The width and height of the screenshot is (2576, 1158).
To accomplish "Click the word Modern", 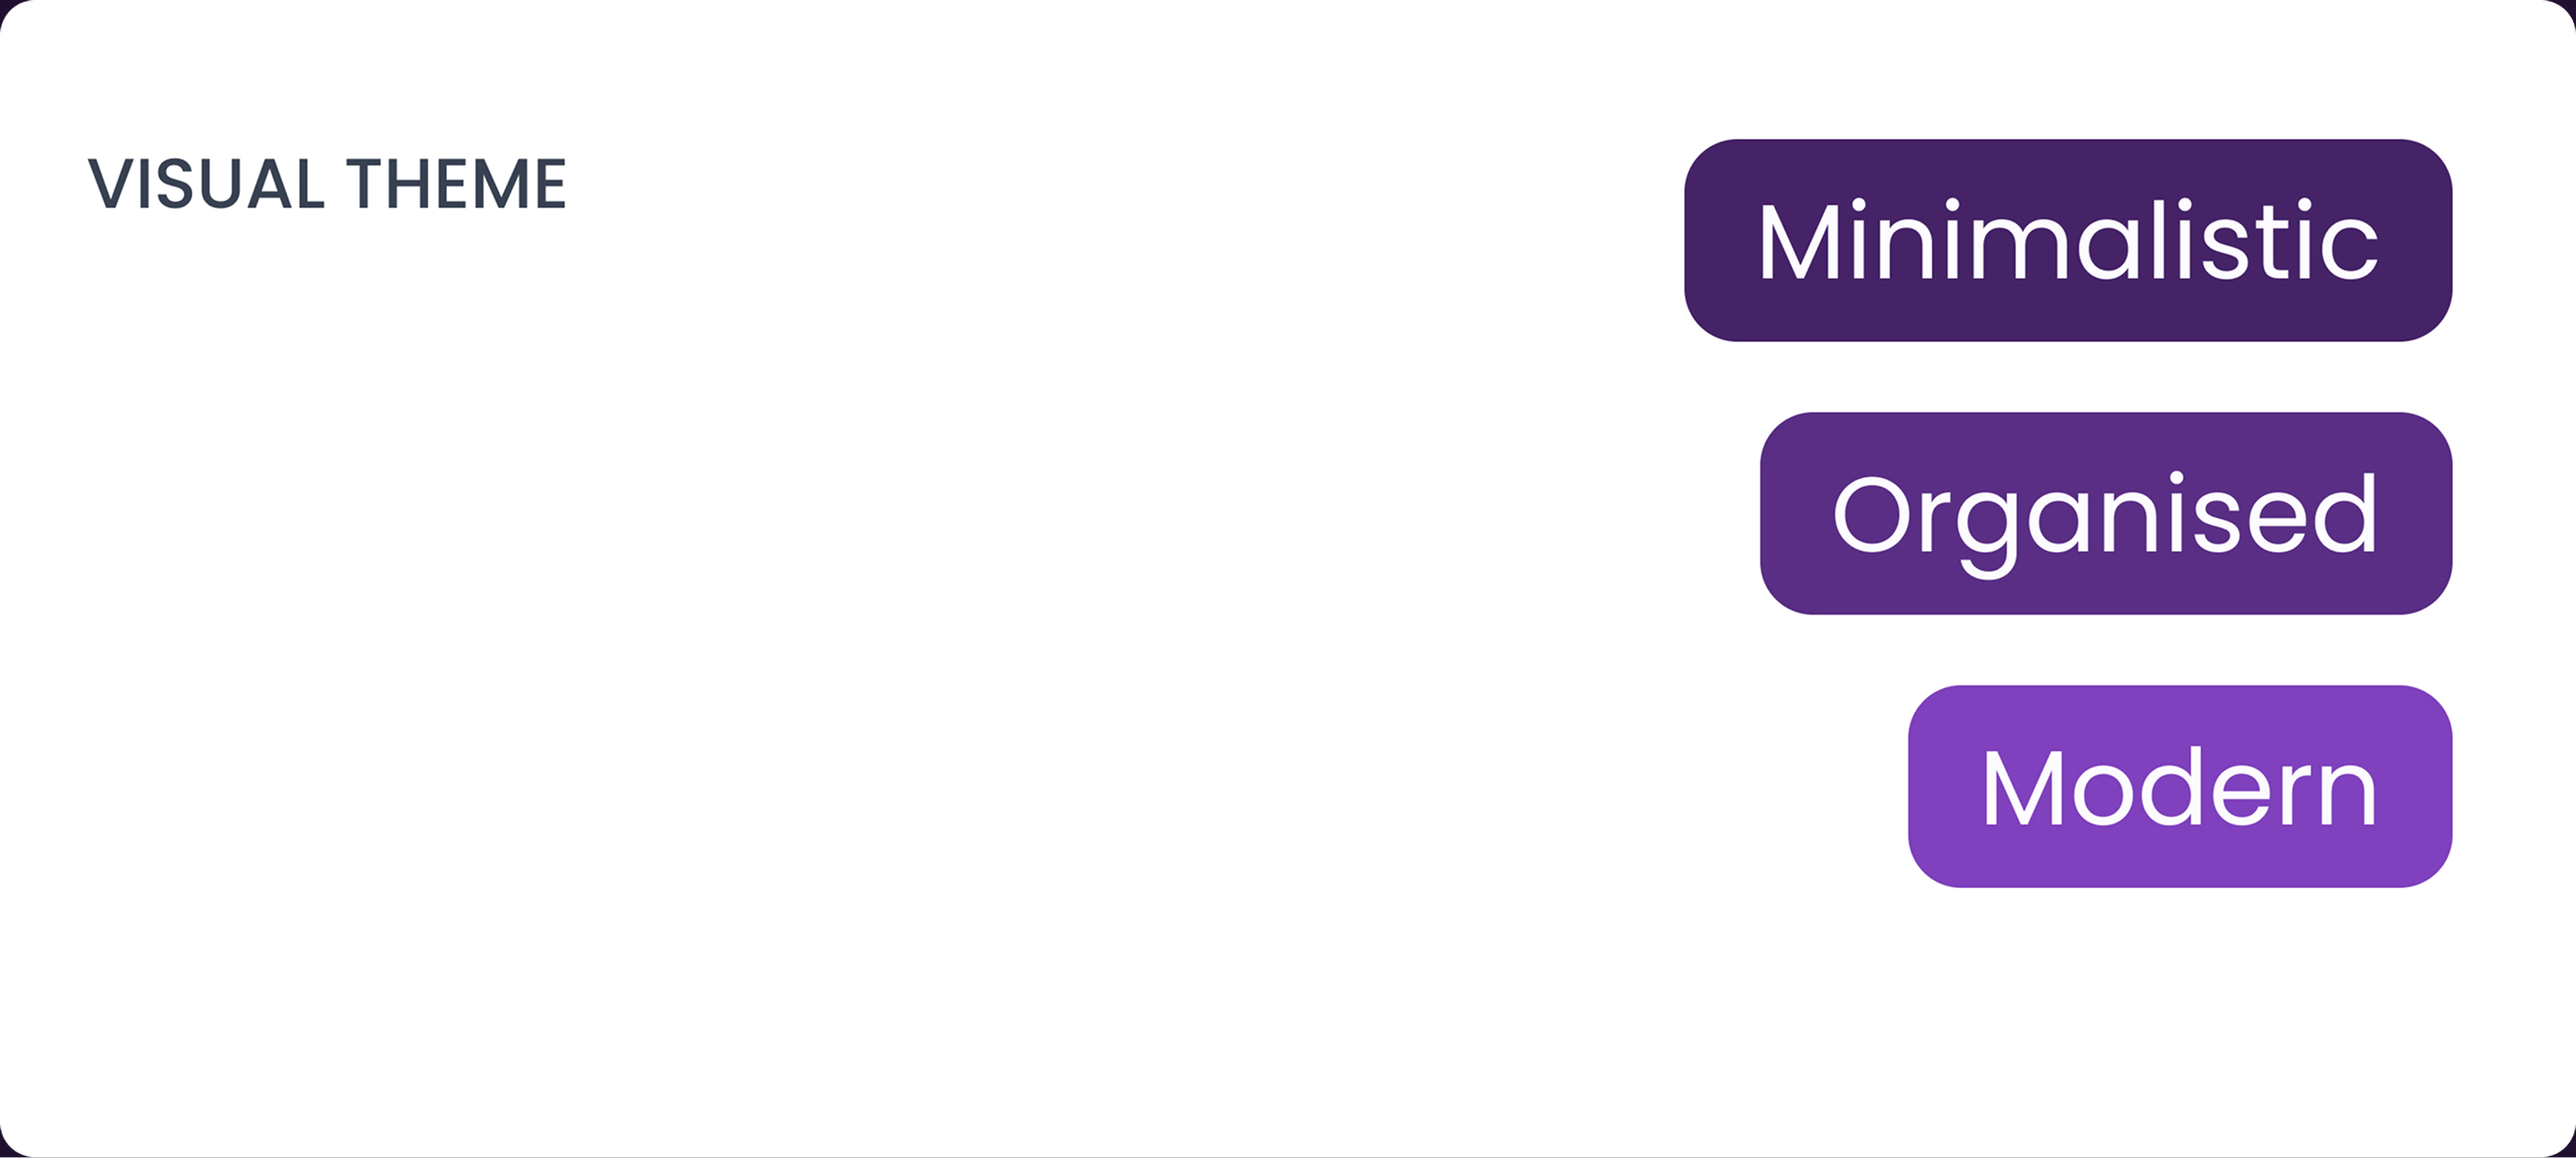I will tap(2180, 787).
